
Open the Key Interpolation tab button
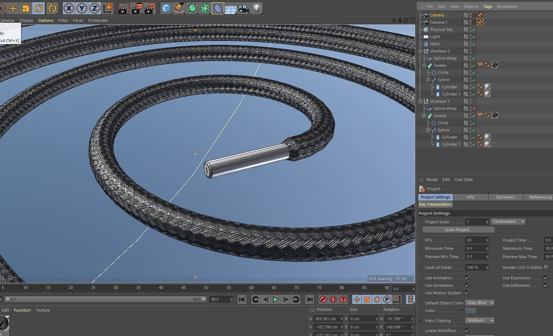[435, 205]
